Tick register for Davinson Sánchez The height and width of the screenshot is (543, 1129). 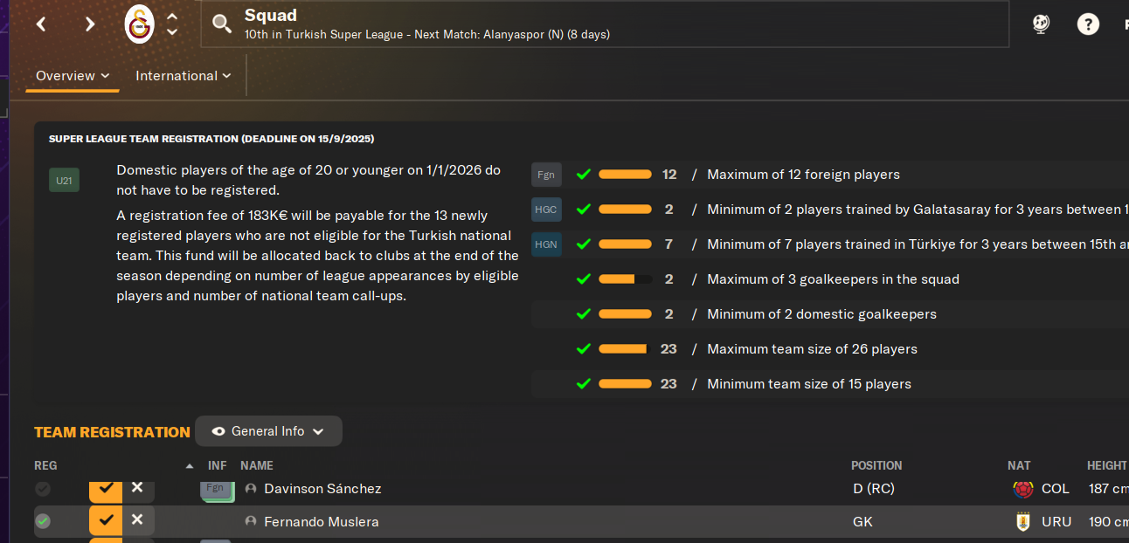[106, 488]
